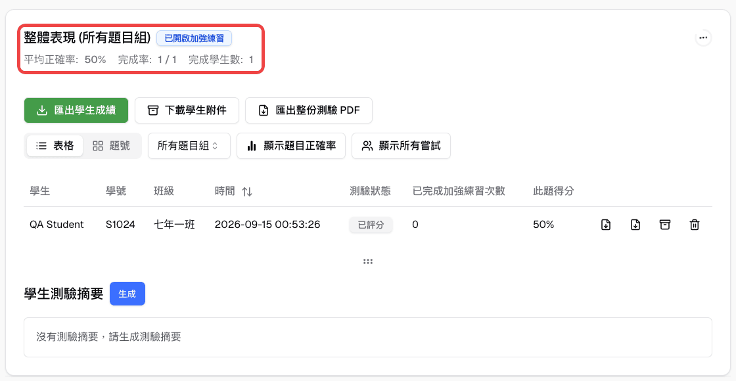Click the file-download icon nearest the 50% score
Screen dimensions: 736x381
pyautogui.click(x=606, y=225)
